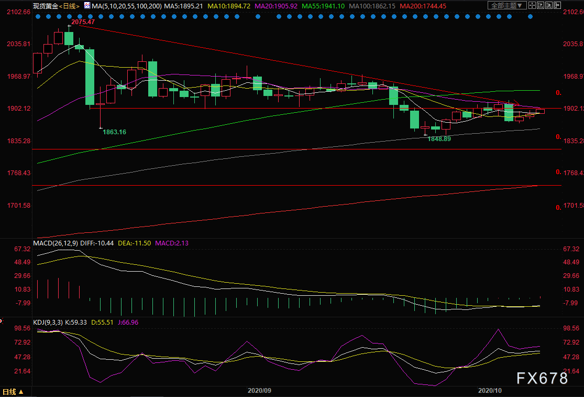Click the crosshair cursor icon
The height and width of the screenshot is (397, 584).
(532, 5)
